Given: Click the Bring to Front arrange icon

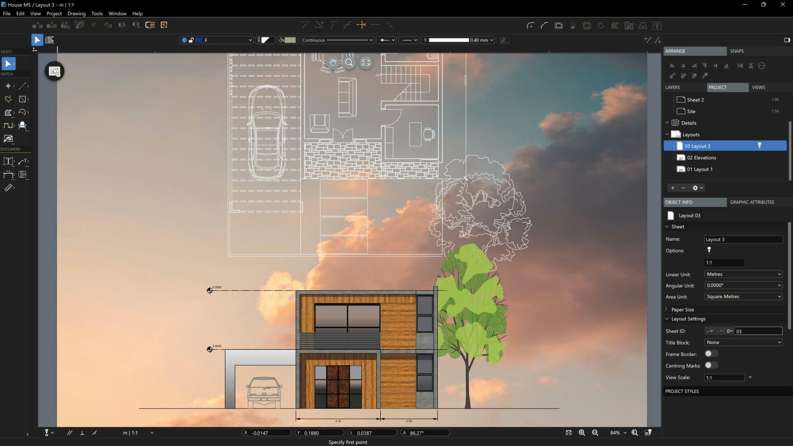Looking at the screenshot, I should coord(672,76).
